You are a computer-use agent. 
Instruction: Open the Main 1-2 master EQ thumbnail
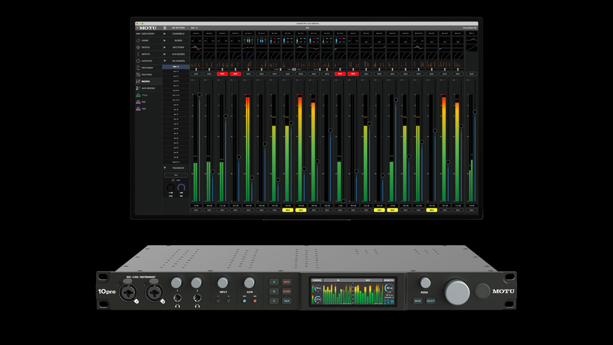click(472, 40)
